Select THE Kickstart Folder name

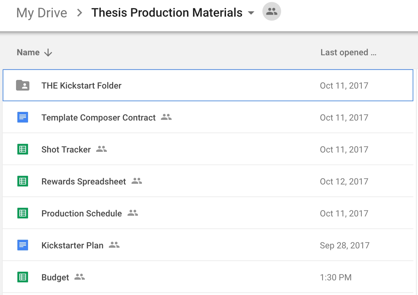coord(81,86)
